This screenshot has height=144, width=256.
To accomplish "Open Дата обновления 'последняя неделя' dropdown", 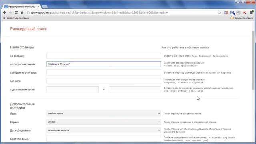I will click(x=104, y=130).
